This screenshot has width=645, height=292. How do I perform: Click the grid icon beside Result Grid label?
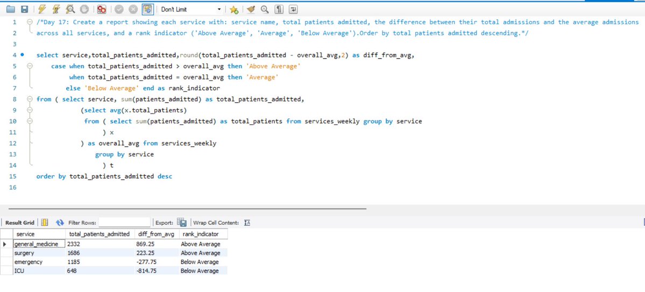coord(45,223)
